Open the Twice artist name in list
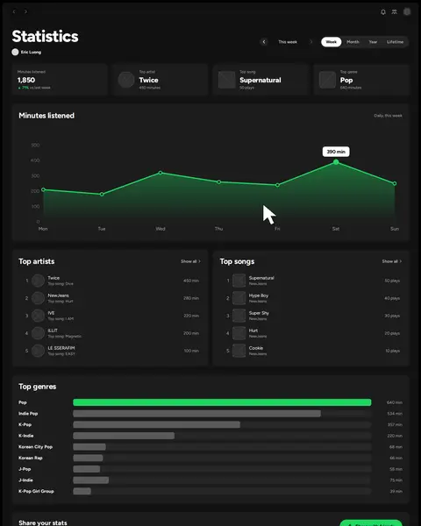The width and height of the screenshot is (421, 526). tap(54, 278)
